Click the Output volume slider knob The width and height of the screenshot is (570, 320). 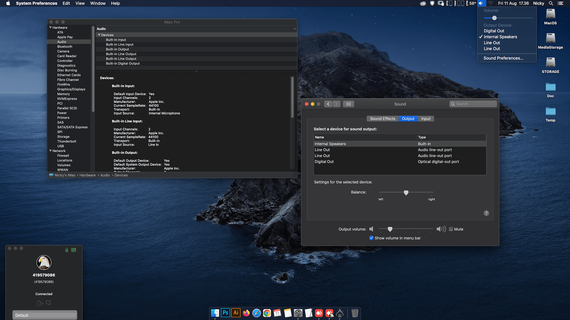390,229
